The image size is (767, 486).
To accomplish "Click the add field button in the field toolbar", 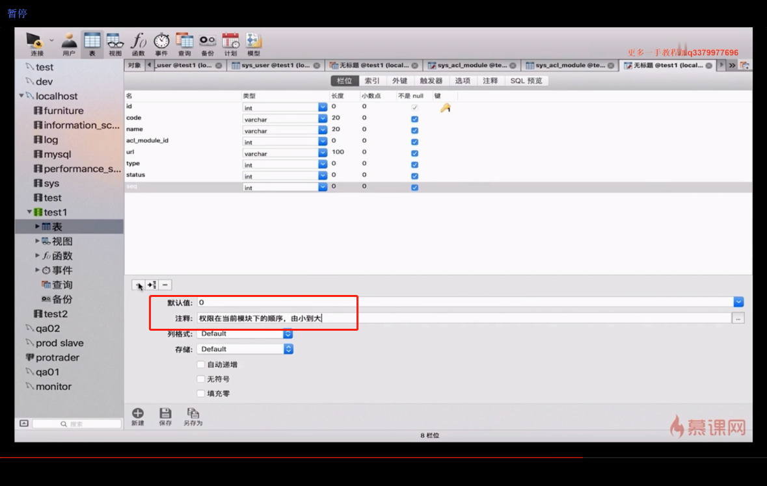I will 139,285.
